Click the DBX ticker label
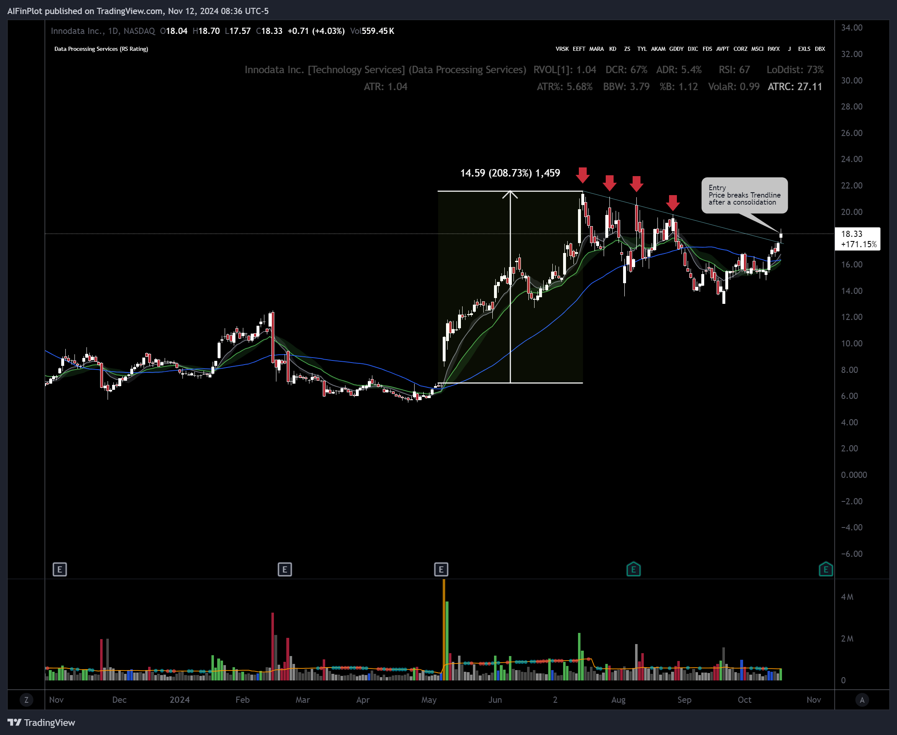Viewport: 897px width, 735px height. [820, 49]
